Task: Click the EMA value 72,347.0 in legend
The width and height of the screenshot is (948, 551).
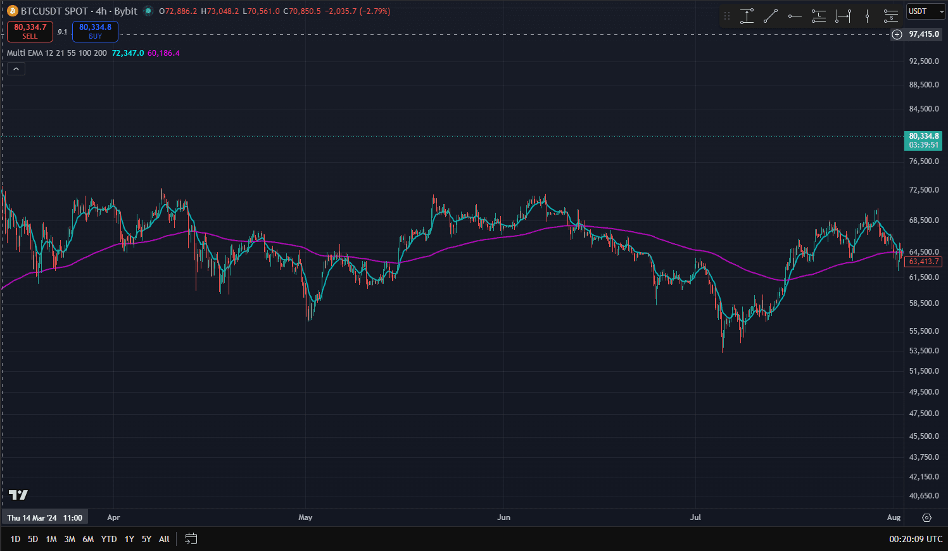Action: coord(128,53)
